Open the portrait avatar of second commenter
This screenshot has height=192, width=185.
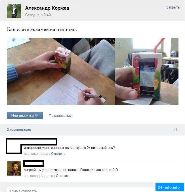pos(14,168)
